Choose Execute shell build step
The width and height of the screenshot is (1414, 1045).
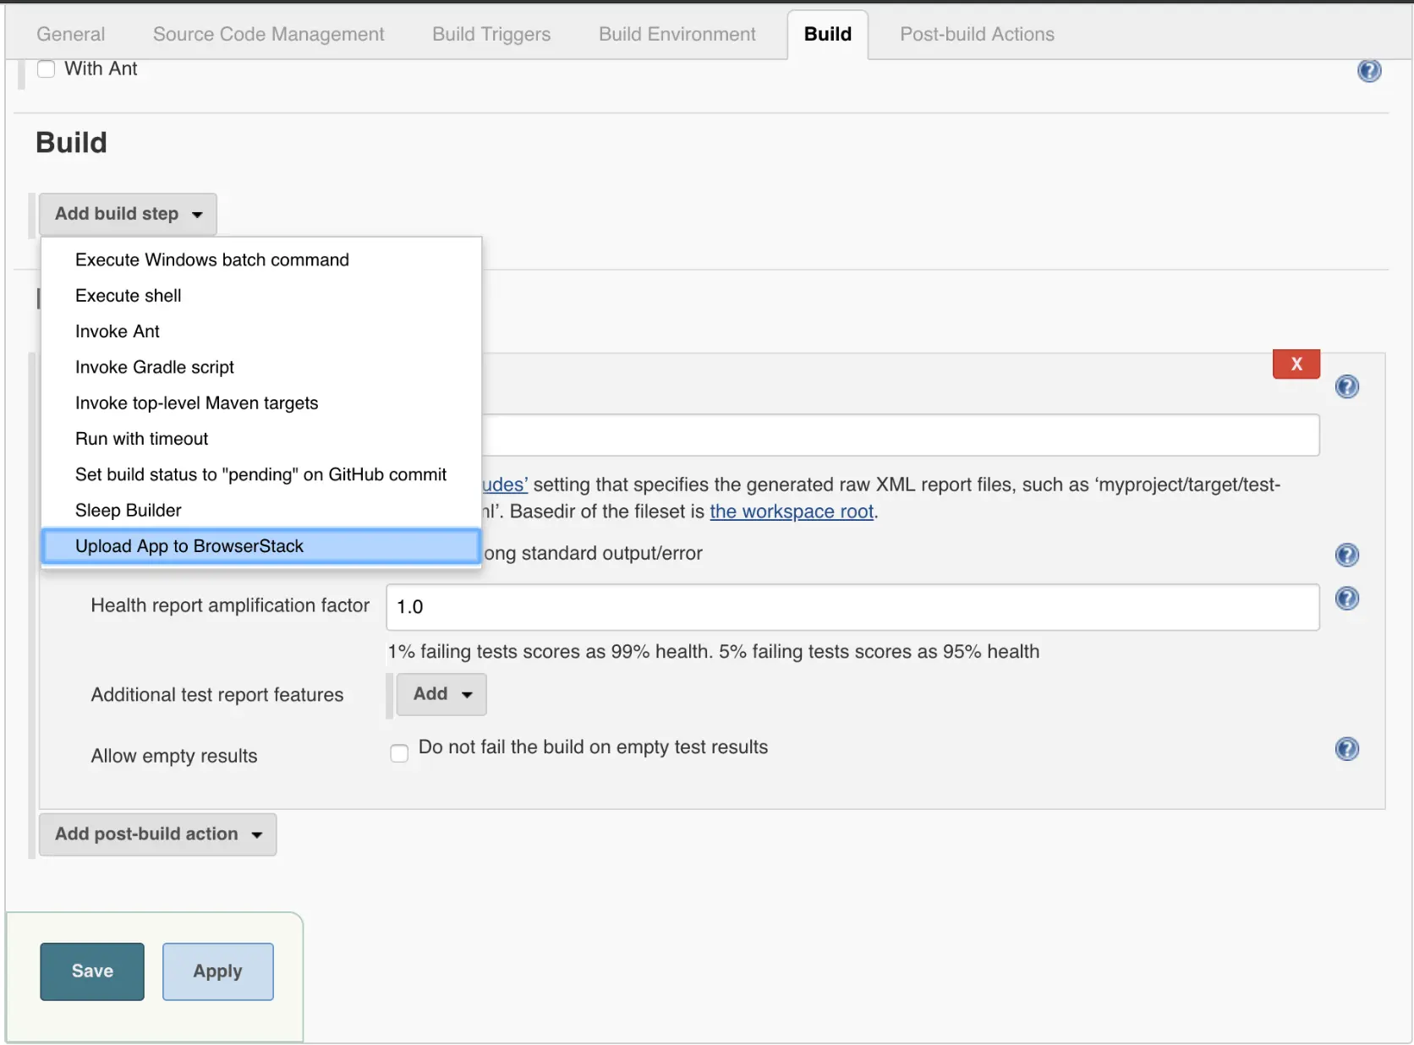[129, 296]
